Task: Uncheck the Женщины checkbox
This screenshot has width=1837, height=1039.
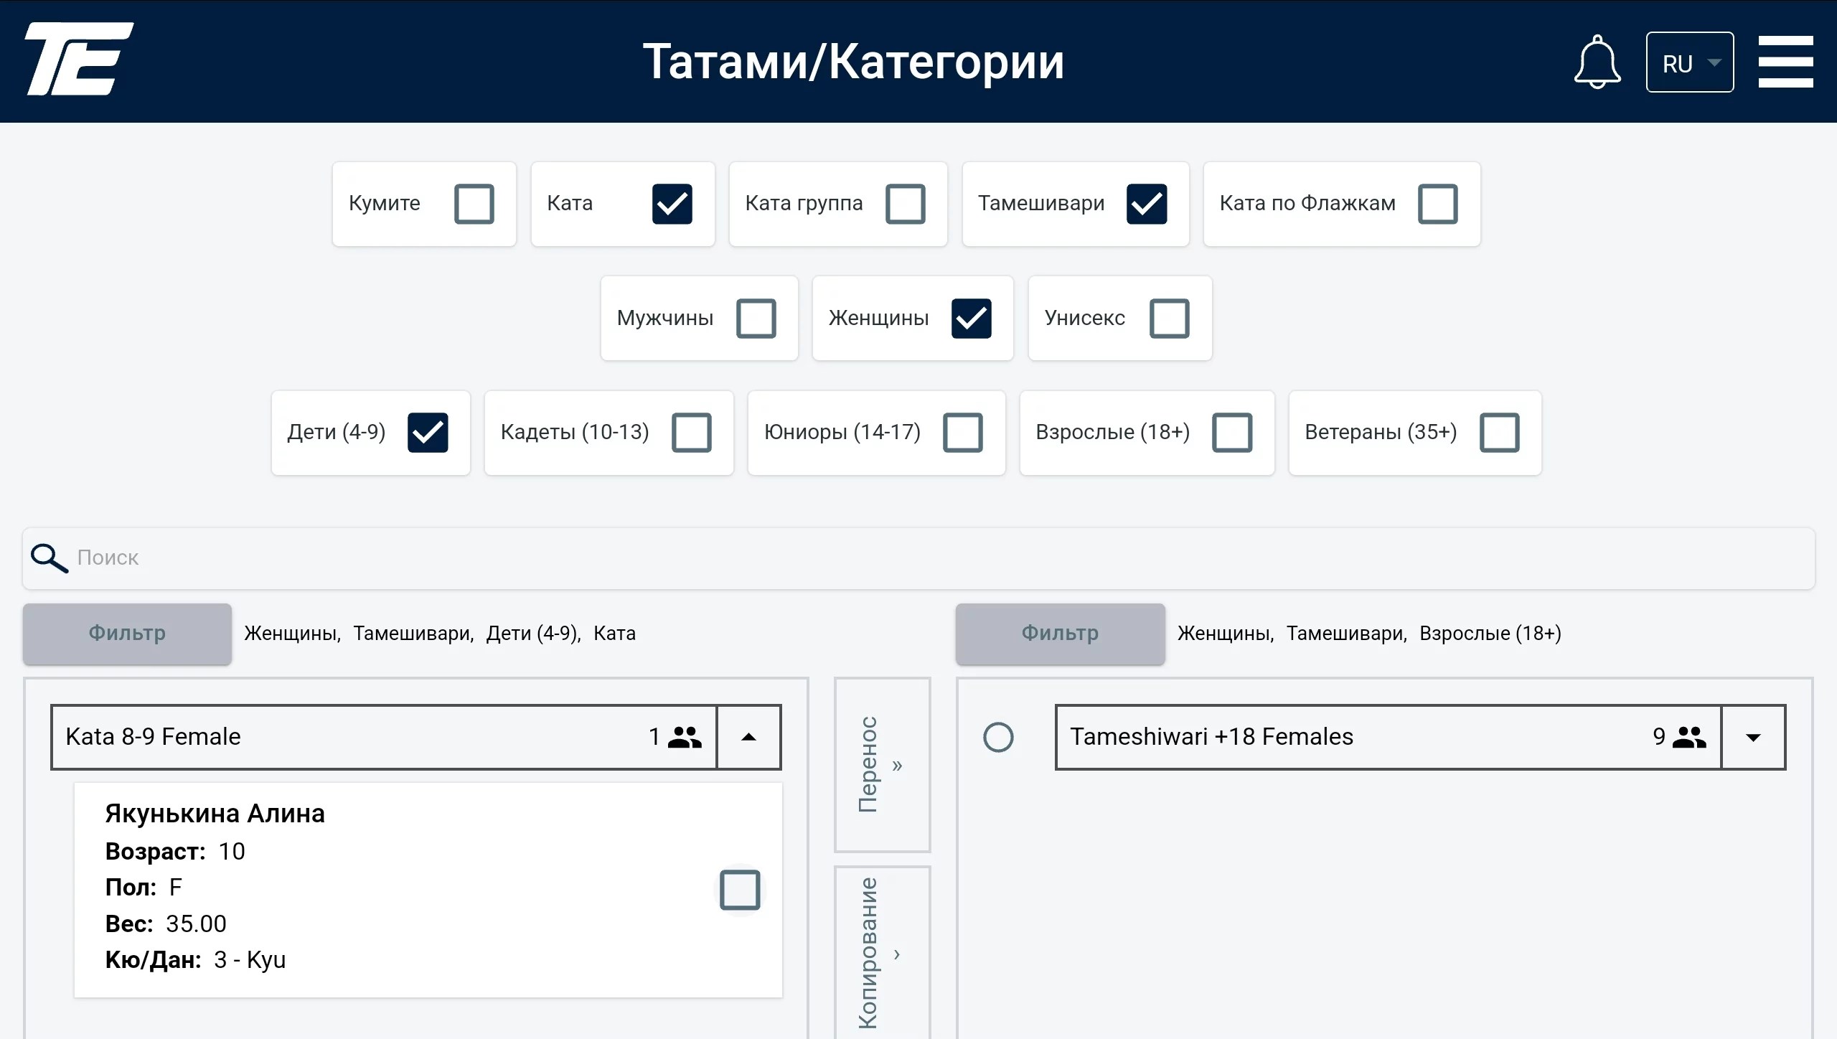Action: (971, 318)
